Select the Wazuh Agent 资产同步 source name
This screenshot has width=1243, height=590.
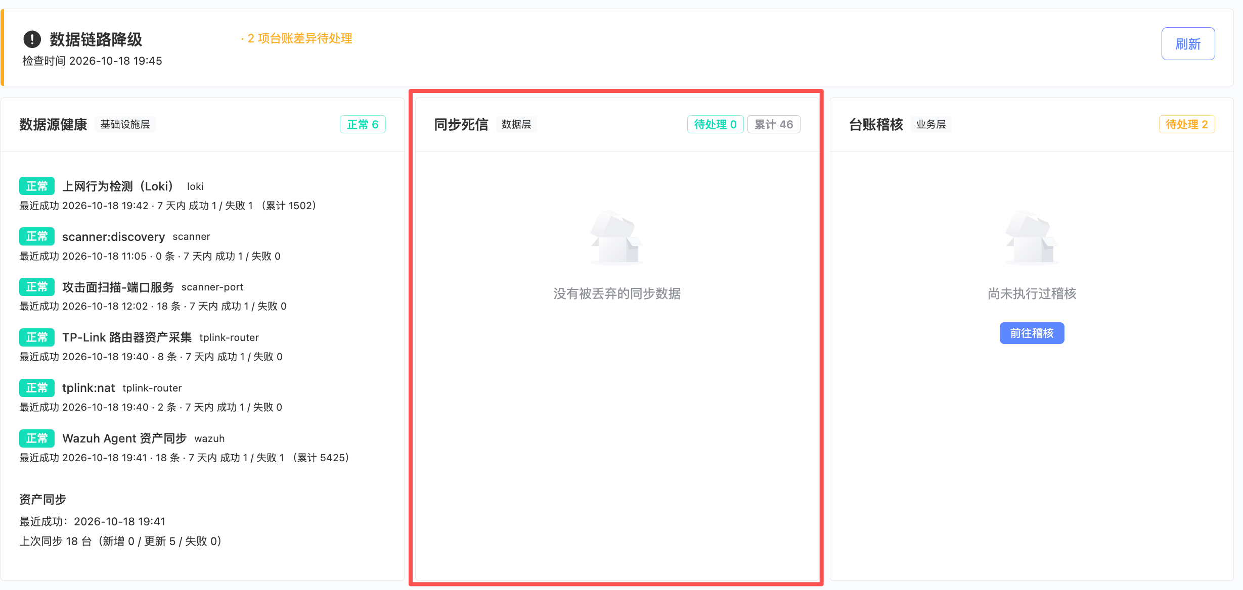[124, 438]
